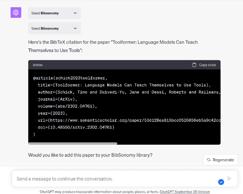
Task: Click the ChatGPT avatar icon
Action: click(x=16, y=13)
